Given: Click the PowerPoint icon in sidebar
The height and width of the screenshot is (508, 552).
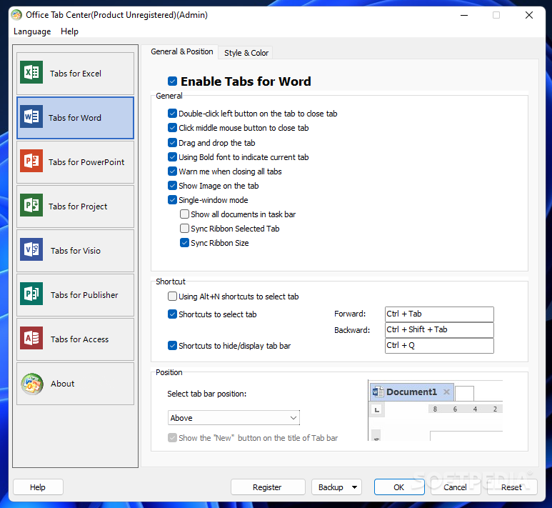Looking at the screenshot, I should coord(31,161).
